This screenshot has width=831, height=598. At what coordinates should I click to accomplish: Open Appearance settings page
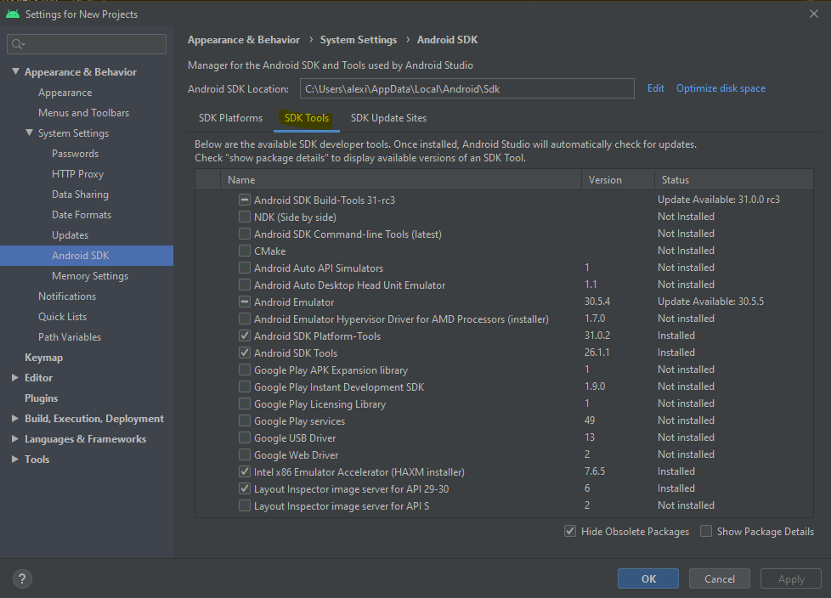[65, 92]
